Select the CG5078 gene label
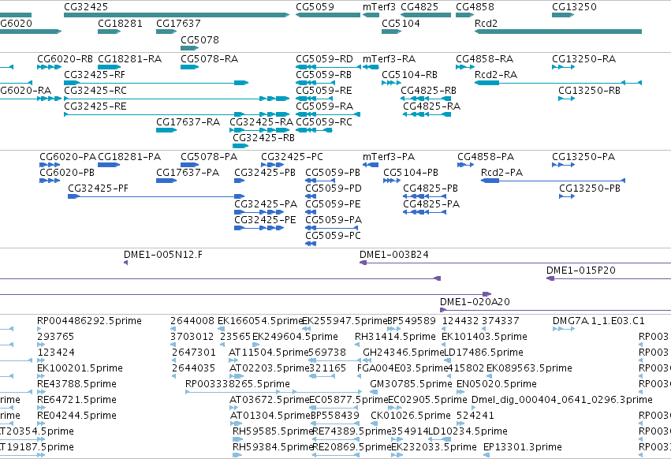The width and height of the screenshot is (671, 459). click(199, 39)
